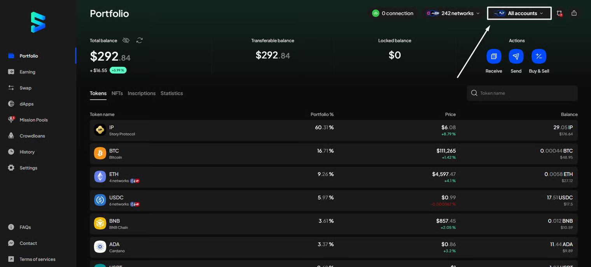
Task: Open Terms of services link
Action: click(x=37, y=259)
